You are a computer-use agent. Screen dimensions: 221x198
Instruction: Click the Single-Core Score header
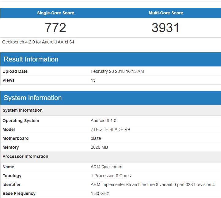(55, 13)
